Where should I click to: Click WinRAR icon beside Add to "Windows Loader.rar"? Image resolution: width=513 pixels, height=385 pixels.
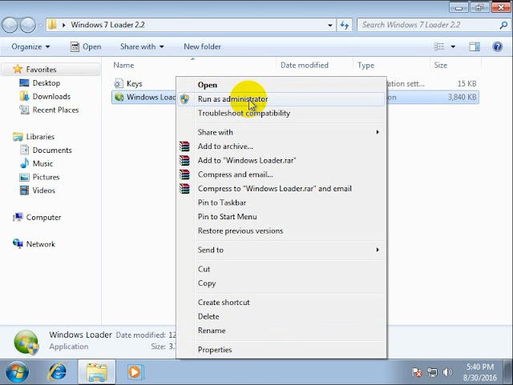[x=184, y=160]
